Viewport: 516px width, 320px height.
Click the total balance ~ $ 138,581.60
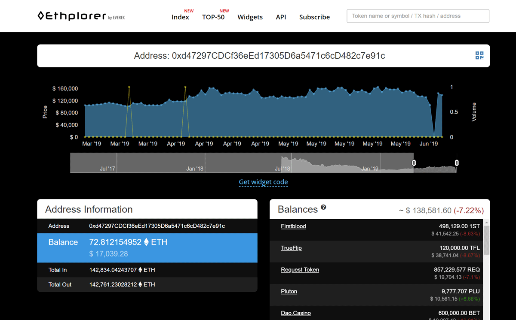[425, 211]
